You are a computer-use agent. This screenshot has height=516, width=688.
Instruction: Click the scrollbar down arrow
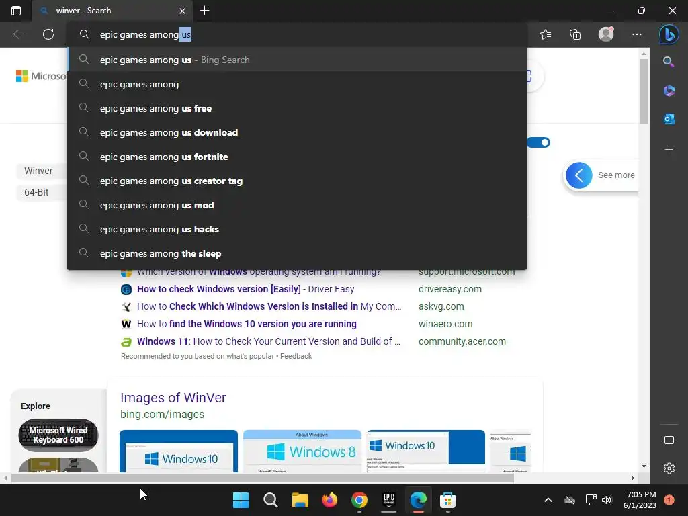pyautogui.click(x=644, y=466)
